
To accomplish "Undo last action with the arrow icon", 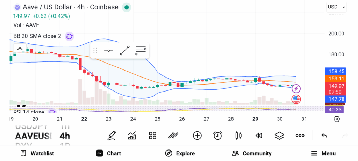I will click(324, 136).
